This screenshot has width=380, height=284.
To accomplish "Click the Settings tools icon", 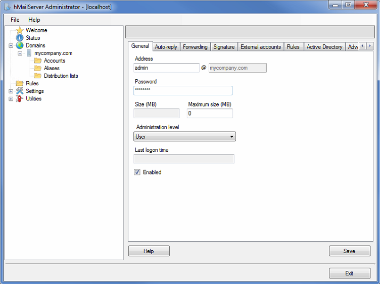I will click(x=20, y=91).
